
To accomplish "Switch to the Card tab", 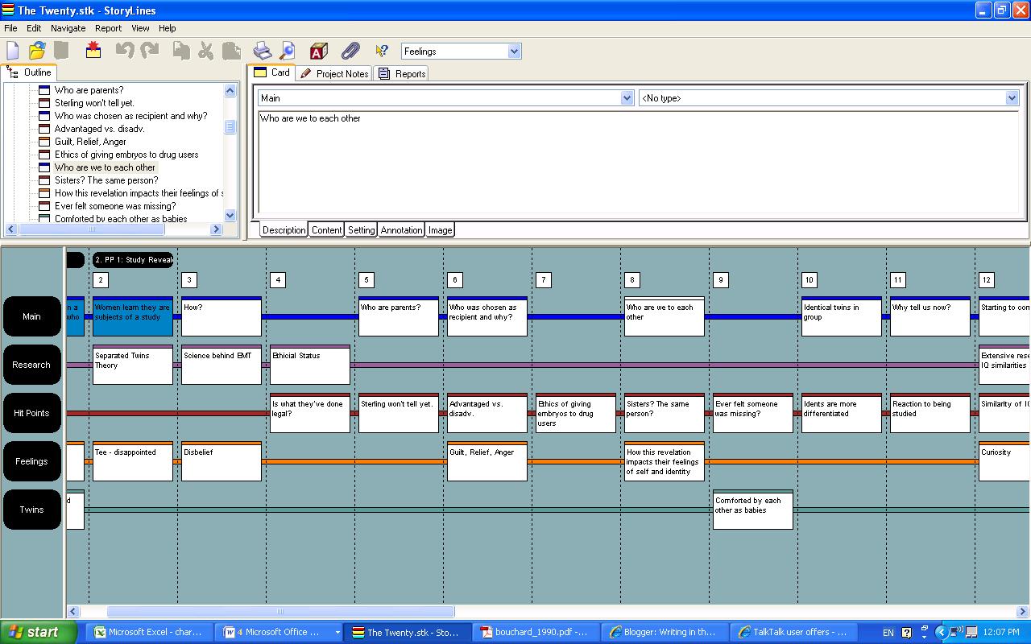I will click(271, 72).
